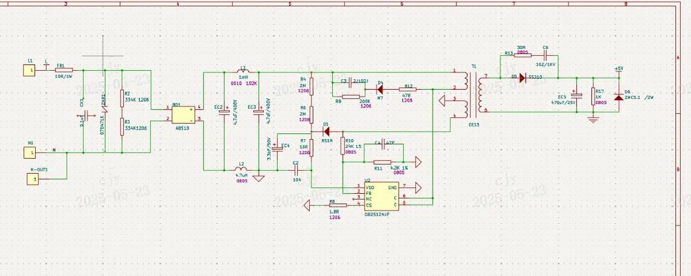Select the L2 4.7uH inductor symbol
691x276 pixels.
pos(241,170)
